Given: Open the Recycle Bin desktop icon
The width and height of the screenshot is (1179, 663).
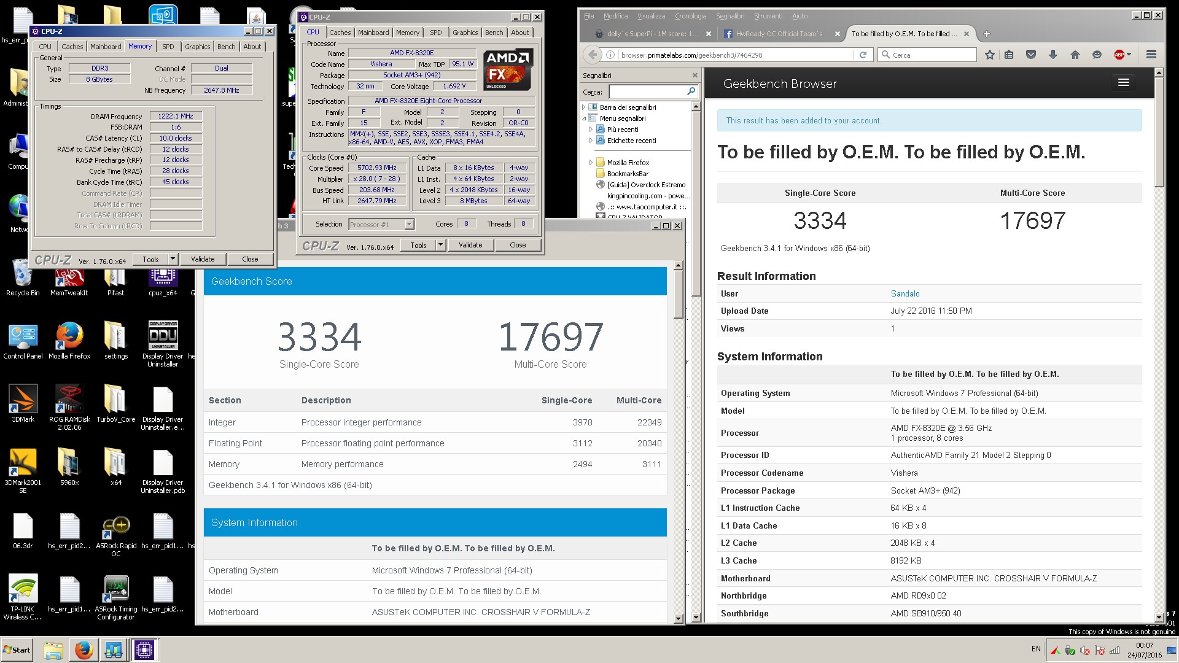Looking at the screenshot, I should point(22,277).
